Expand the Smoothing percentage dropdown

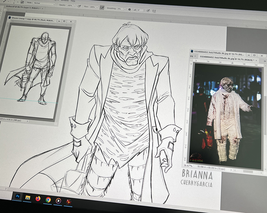point(124,9)
